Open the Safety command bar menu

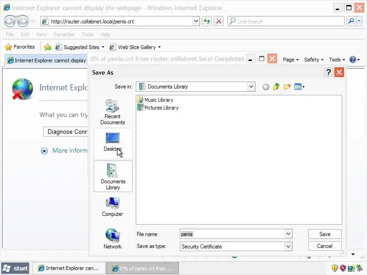(x=314, y=60)
